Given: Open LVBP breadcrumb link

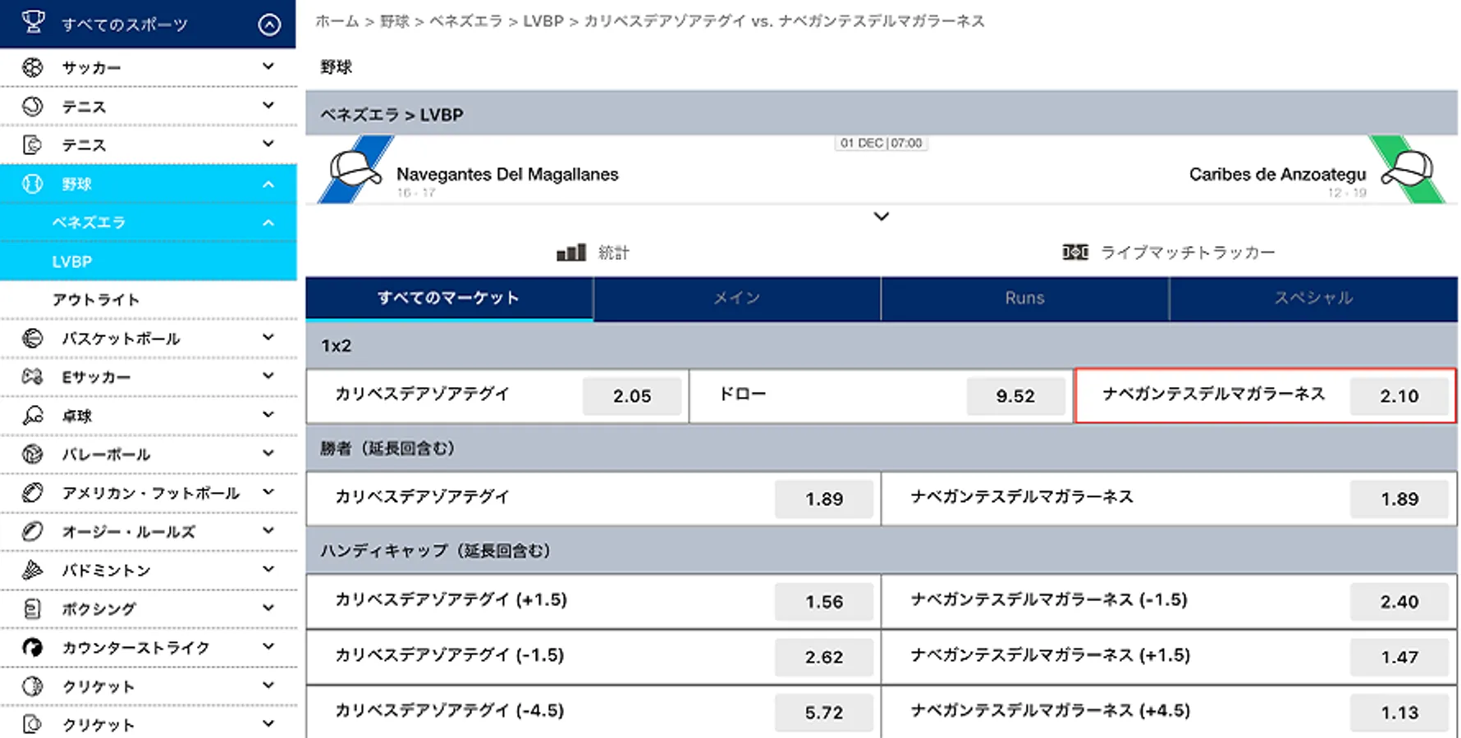Looking at the screenshot, I should 543,21.
